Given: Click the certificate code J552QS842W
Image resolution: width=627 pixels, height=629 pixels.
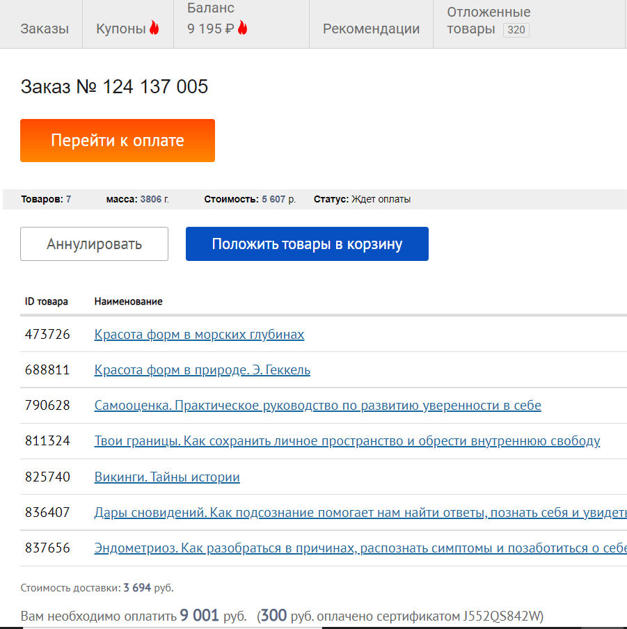Looking at the screenshot, I should (502, 616).
